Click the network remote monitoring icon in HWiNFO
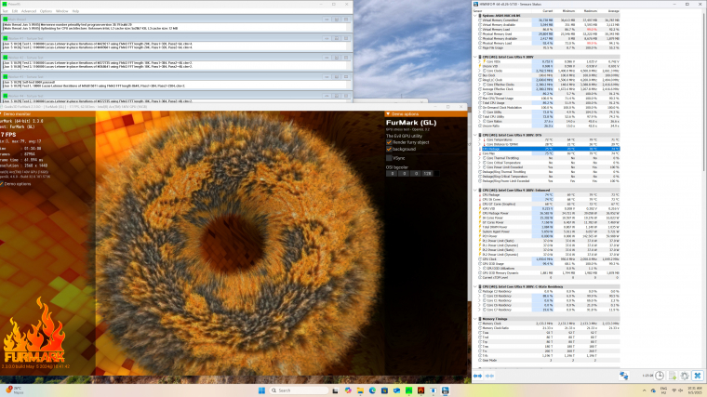 [623, 376]
